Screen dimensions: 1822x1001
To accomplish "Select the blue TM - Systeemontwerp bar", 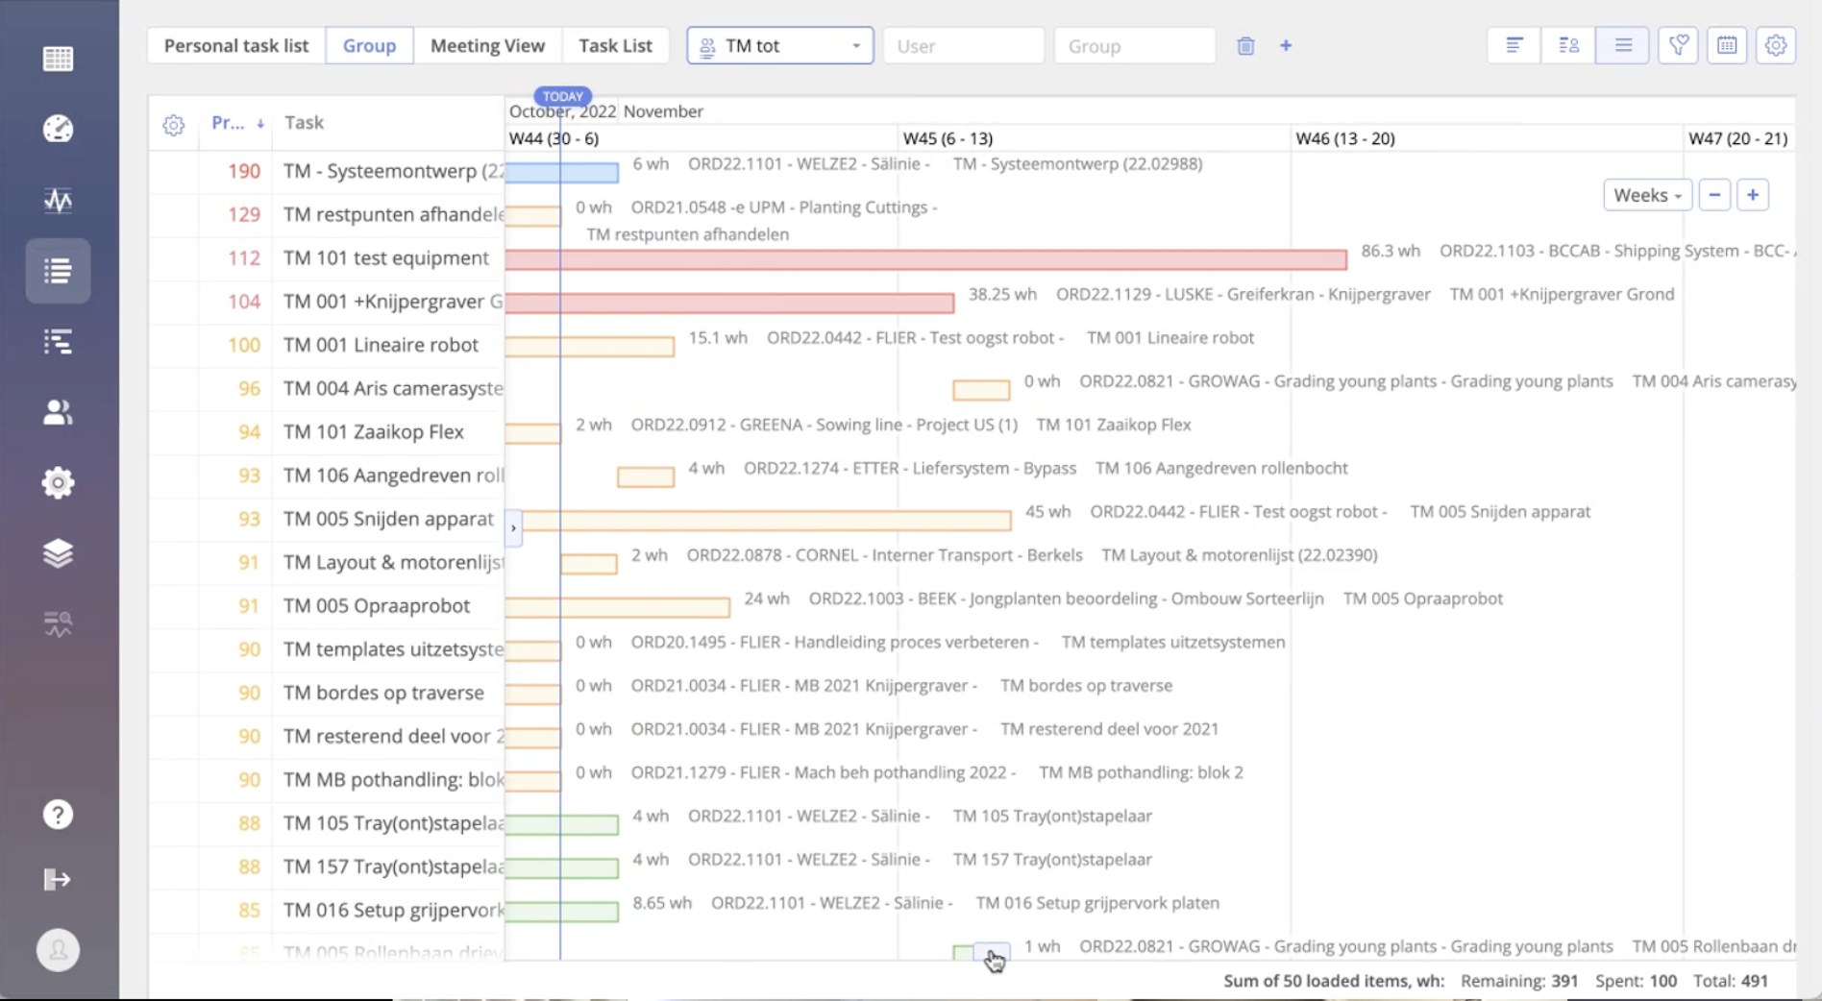I will (562, 173).
